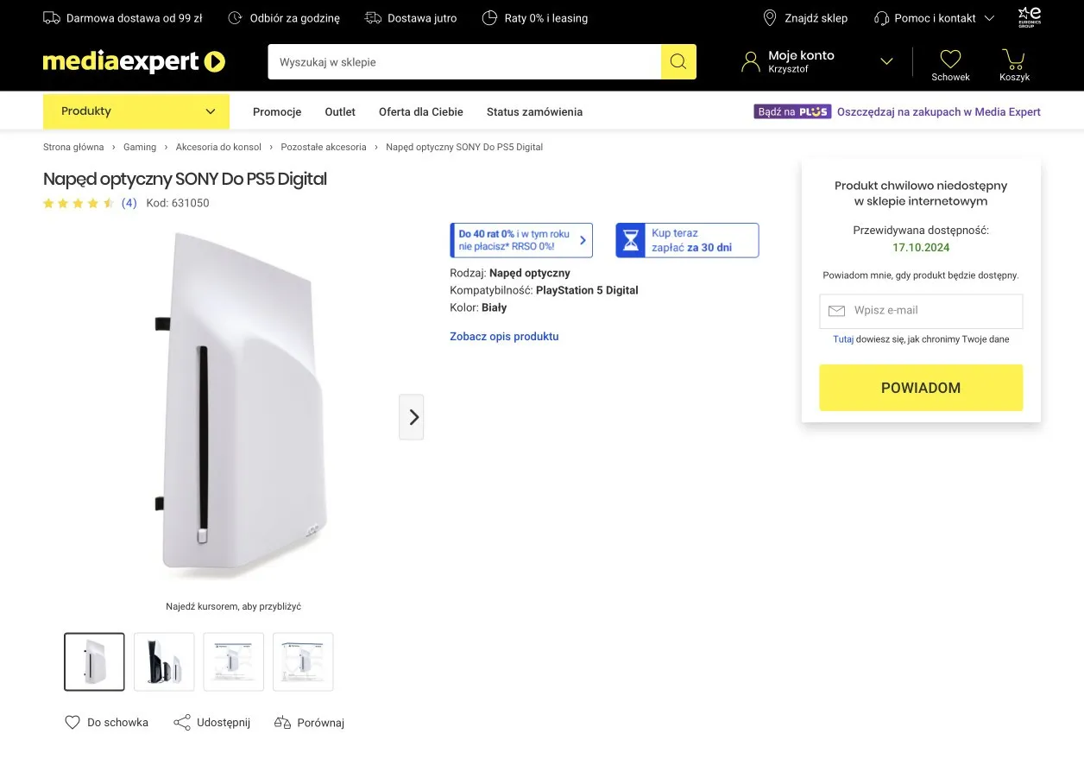
Task: Open the Outlet menu item
Action: tap(339, 111)
